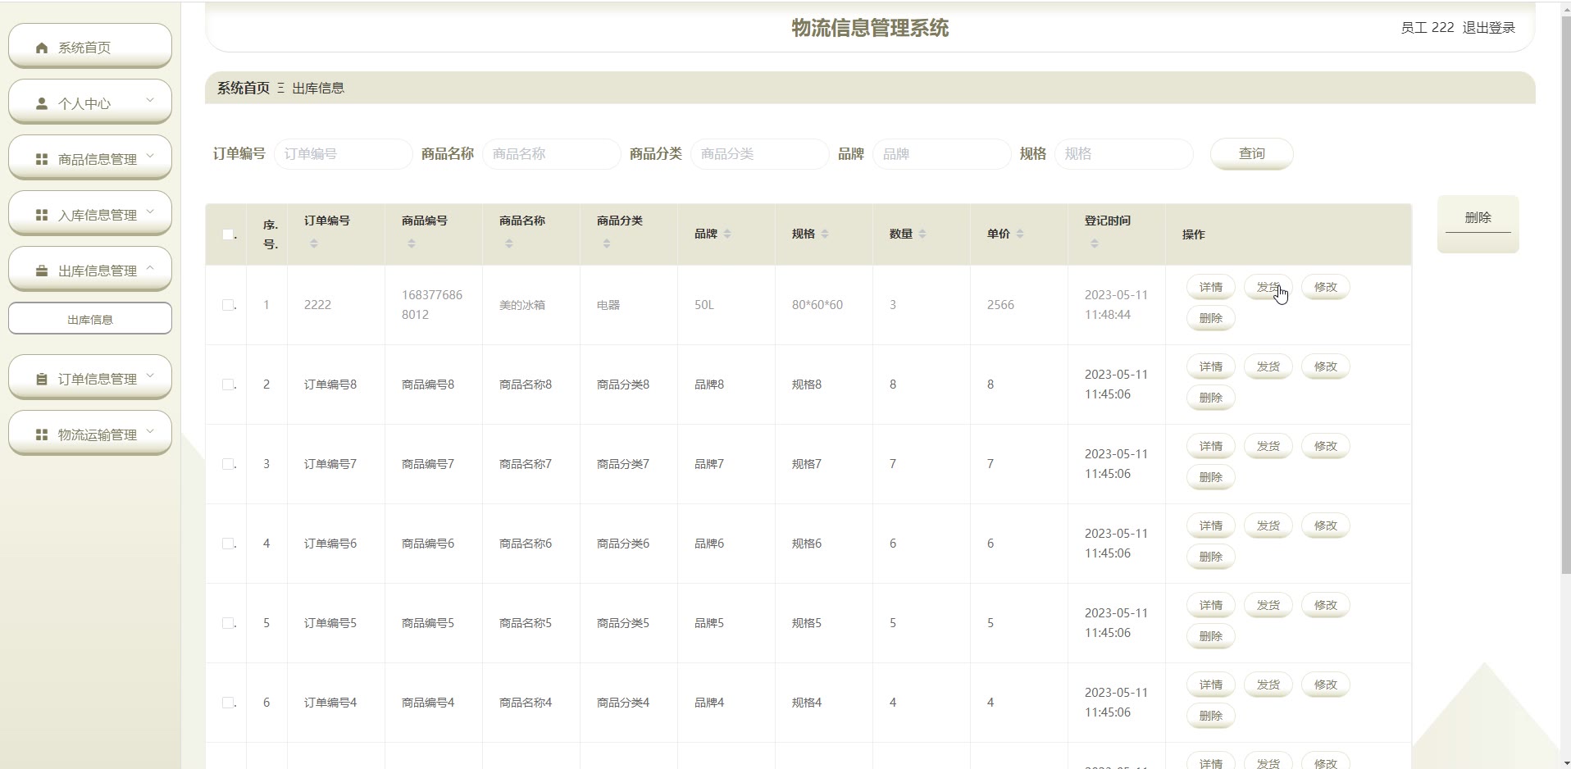This screenshot has height=769, width=1571.
Task: Expand the 入库信息管理 menu chevron
Action: [x=150, y=212]
